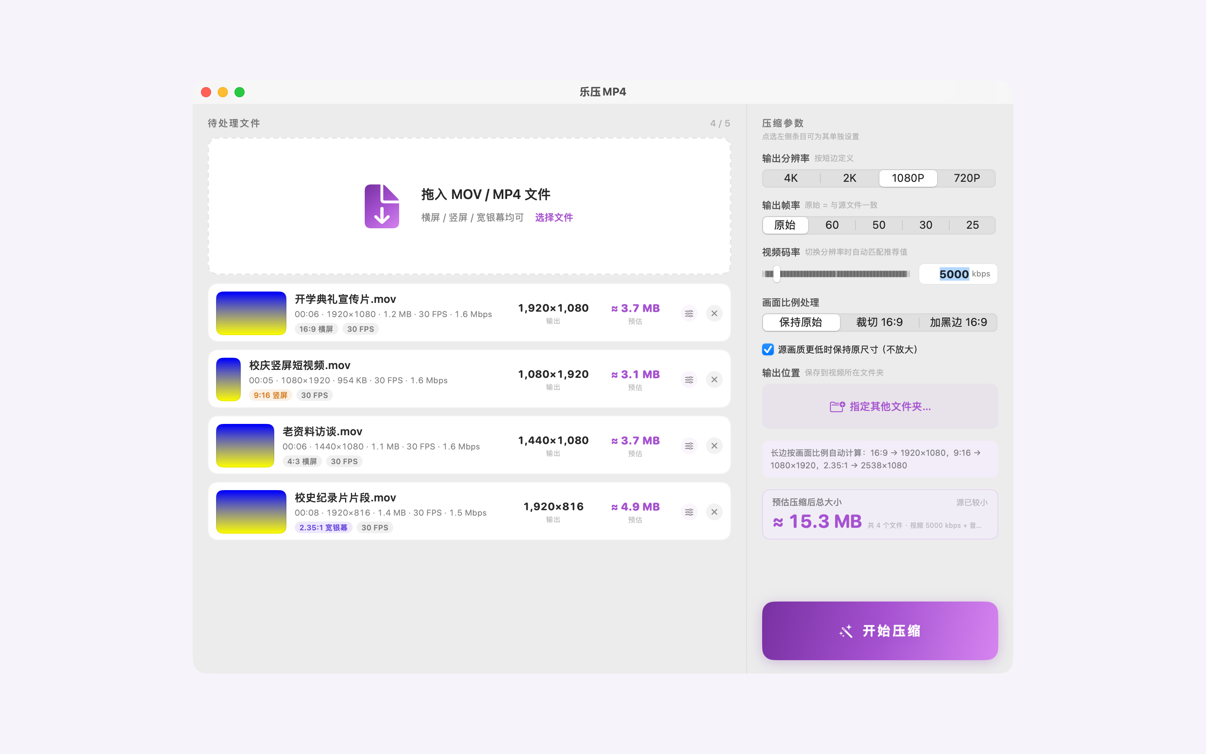Image resolution: width=1206 pixels, height=754 pixels.
Task: Click the 选择文件 link
Action: tap(554, 217)
